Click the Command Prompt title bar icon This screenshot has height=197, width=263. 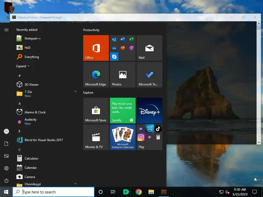[x=14, y=17]
